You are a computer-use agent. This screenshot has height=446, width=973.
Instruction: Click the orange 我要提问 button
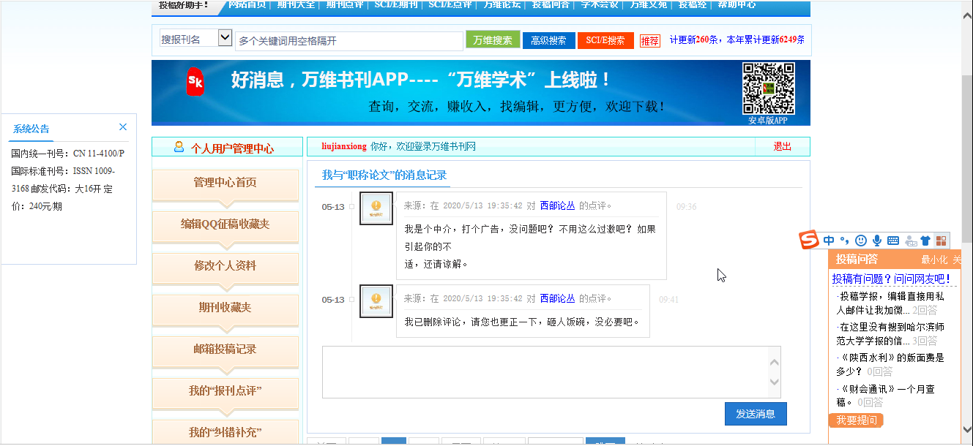pos(857,420)
